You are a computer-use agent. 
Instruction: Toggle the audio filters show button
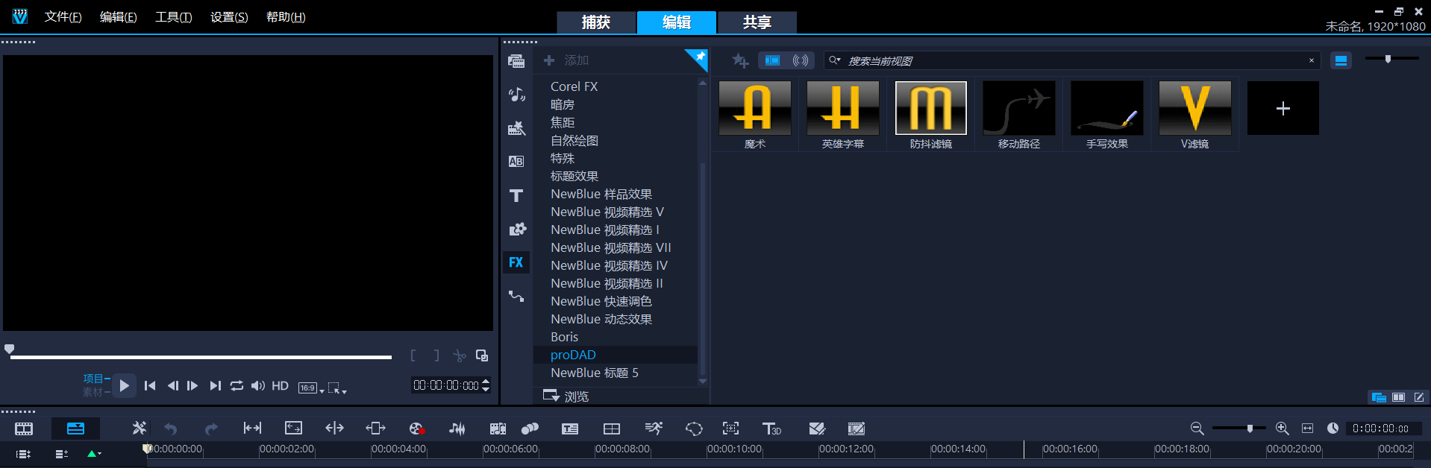pos(800,60)
